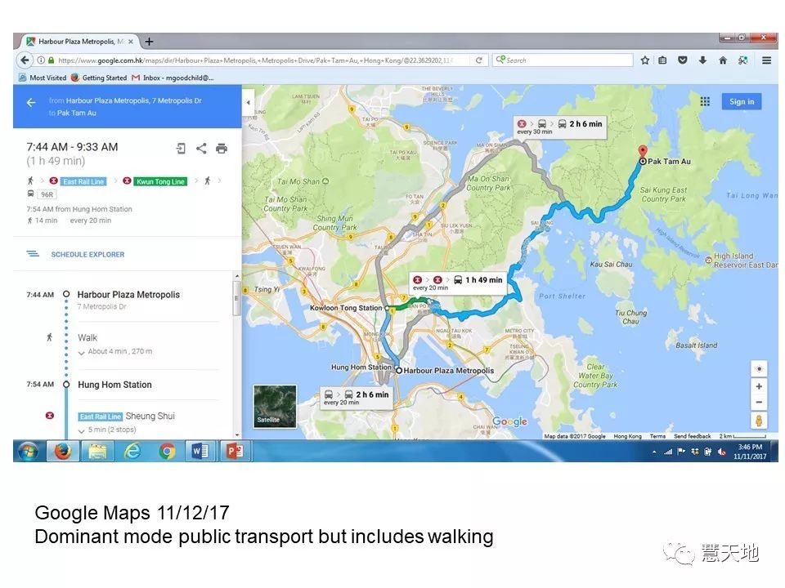Open Firefox hamburger menu
The image size is (785, 588).
[766, 60]
